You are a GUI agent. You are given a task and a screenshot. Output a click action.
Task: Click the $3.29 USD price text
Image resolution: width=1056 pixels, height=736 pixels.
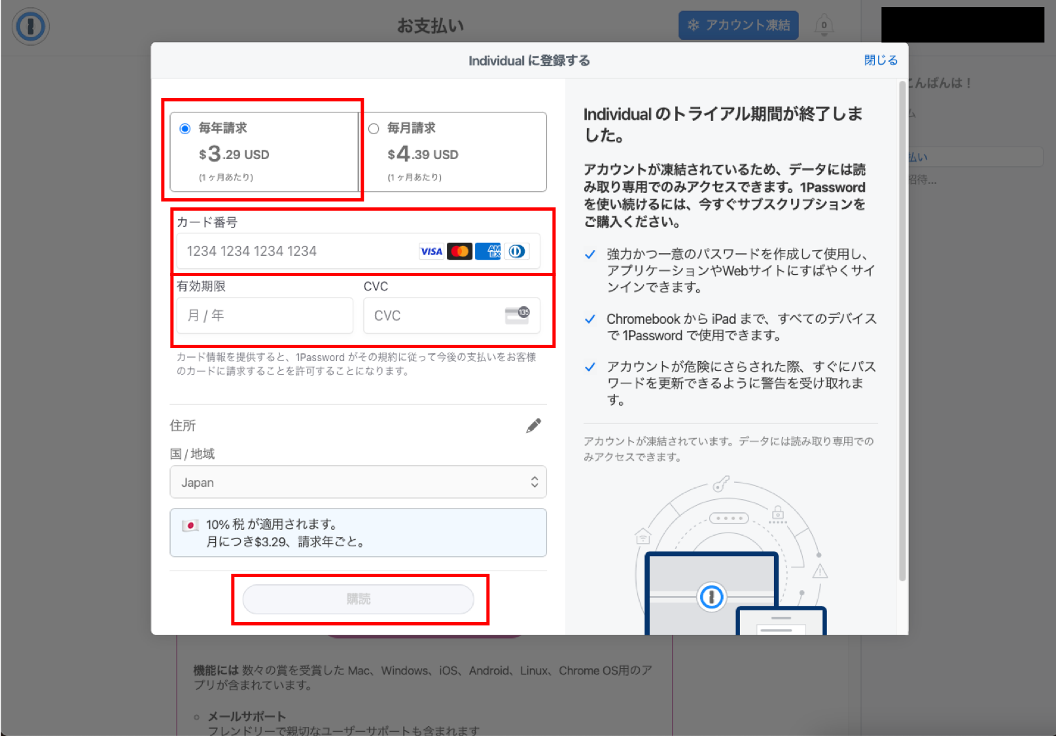point(234,154)
